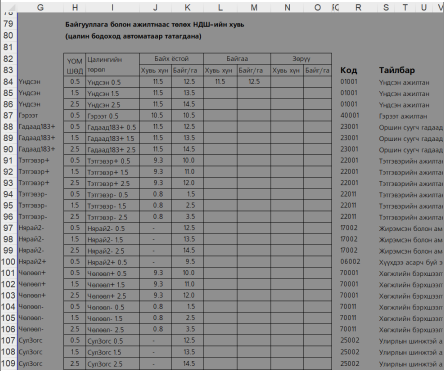Select the 'Гэрээт ажилтан' description cell
The height and width of the screenshot is (371, 445).
point(403,116)
